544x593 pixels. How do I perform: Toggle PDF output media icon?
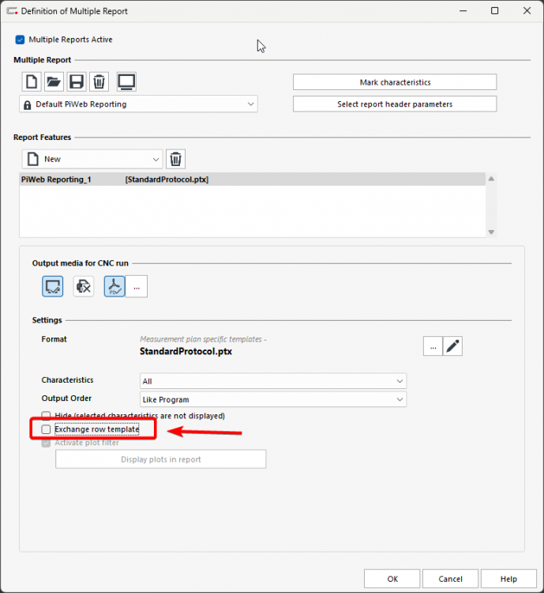(x=114, y=286)
